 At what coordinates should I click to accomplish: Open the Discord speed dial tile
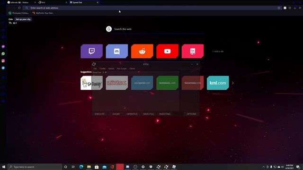[117, 51]
